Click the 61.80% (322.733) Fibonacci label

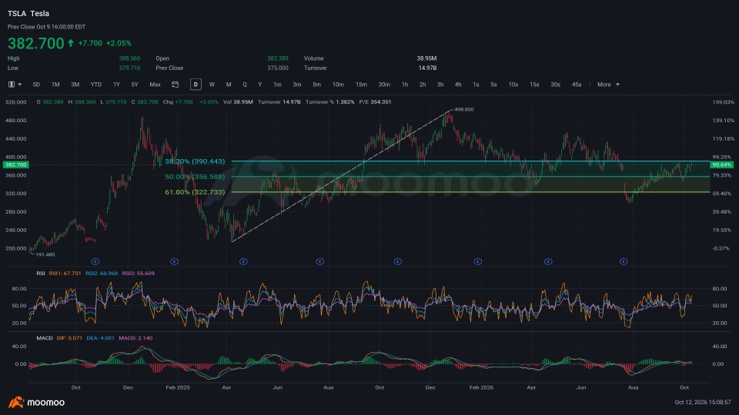tap(195, 192)
